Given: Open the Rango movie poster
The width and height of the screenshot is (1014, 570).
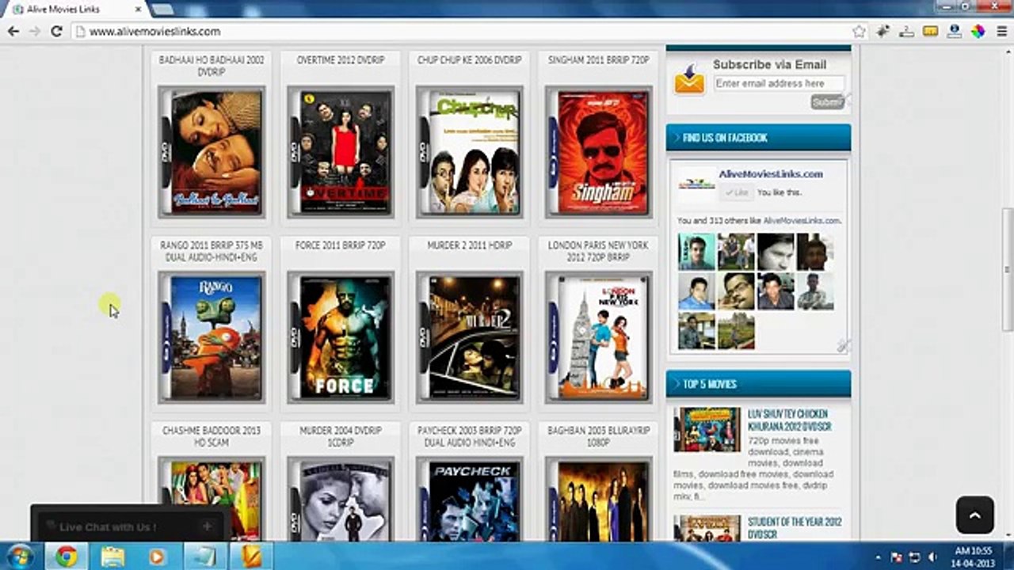Looking at the screenshot, I should coord(212,337).
